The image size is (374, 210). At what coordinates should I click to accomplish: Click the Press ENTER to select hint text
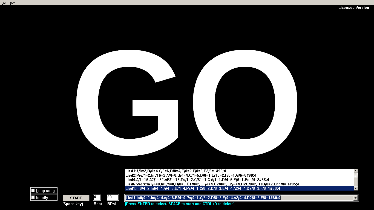pos(180,204)
